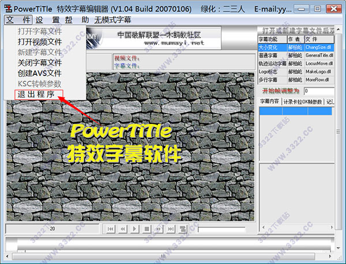
Task: Select the 大小变化 plugin row
Action: click(x=296, y=47)
